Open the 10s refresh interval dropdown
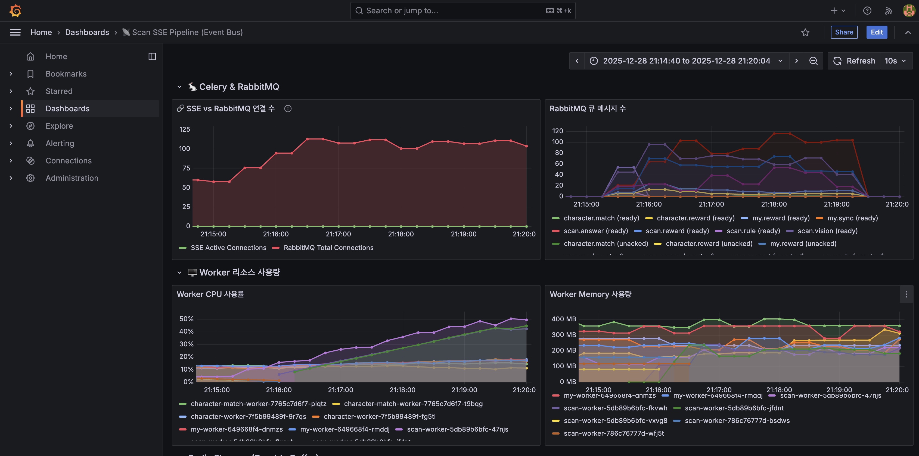This screenshot has height=456, width=919. coord(896,61)
